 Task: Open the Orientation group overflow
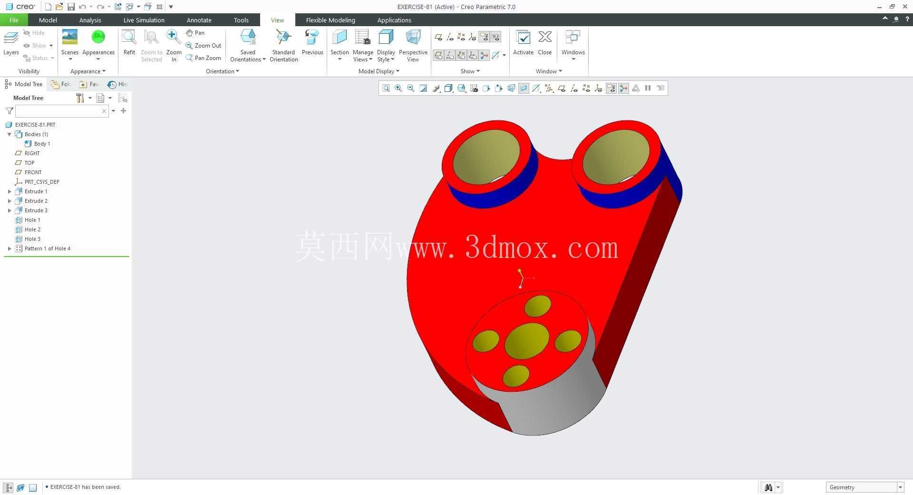[x=222, y=71]
